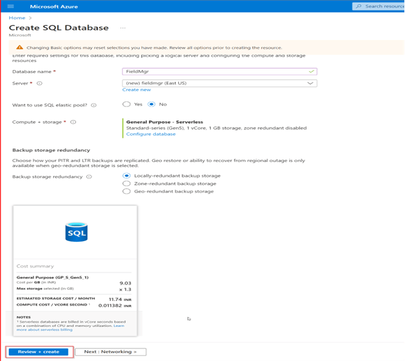
Task: Click the blue SQL database icon
Action: tap(76, 232)
